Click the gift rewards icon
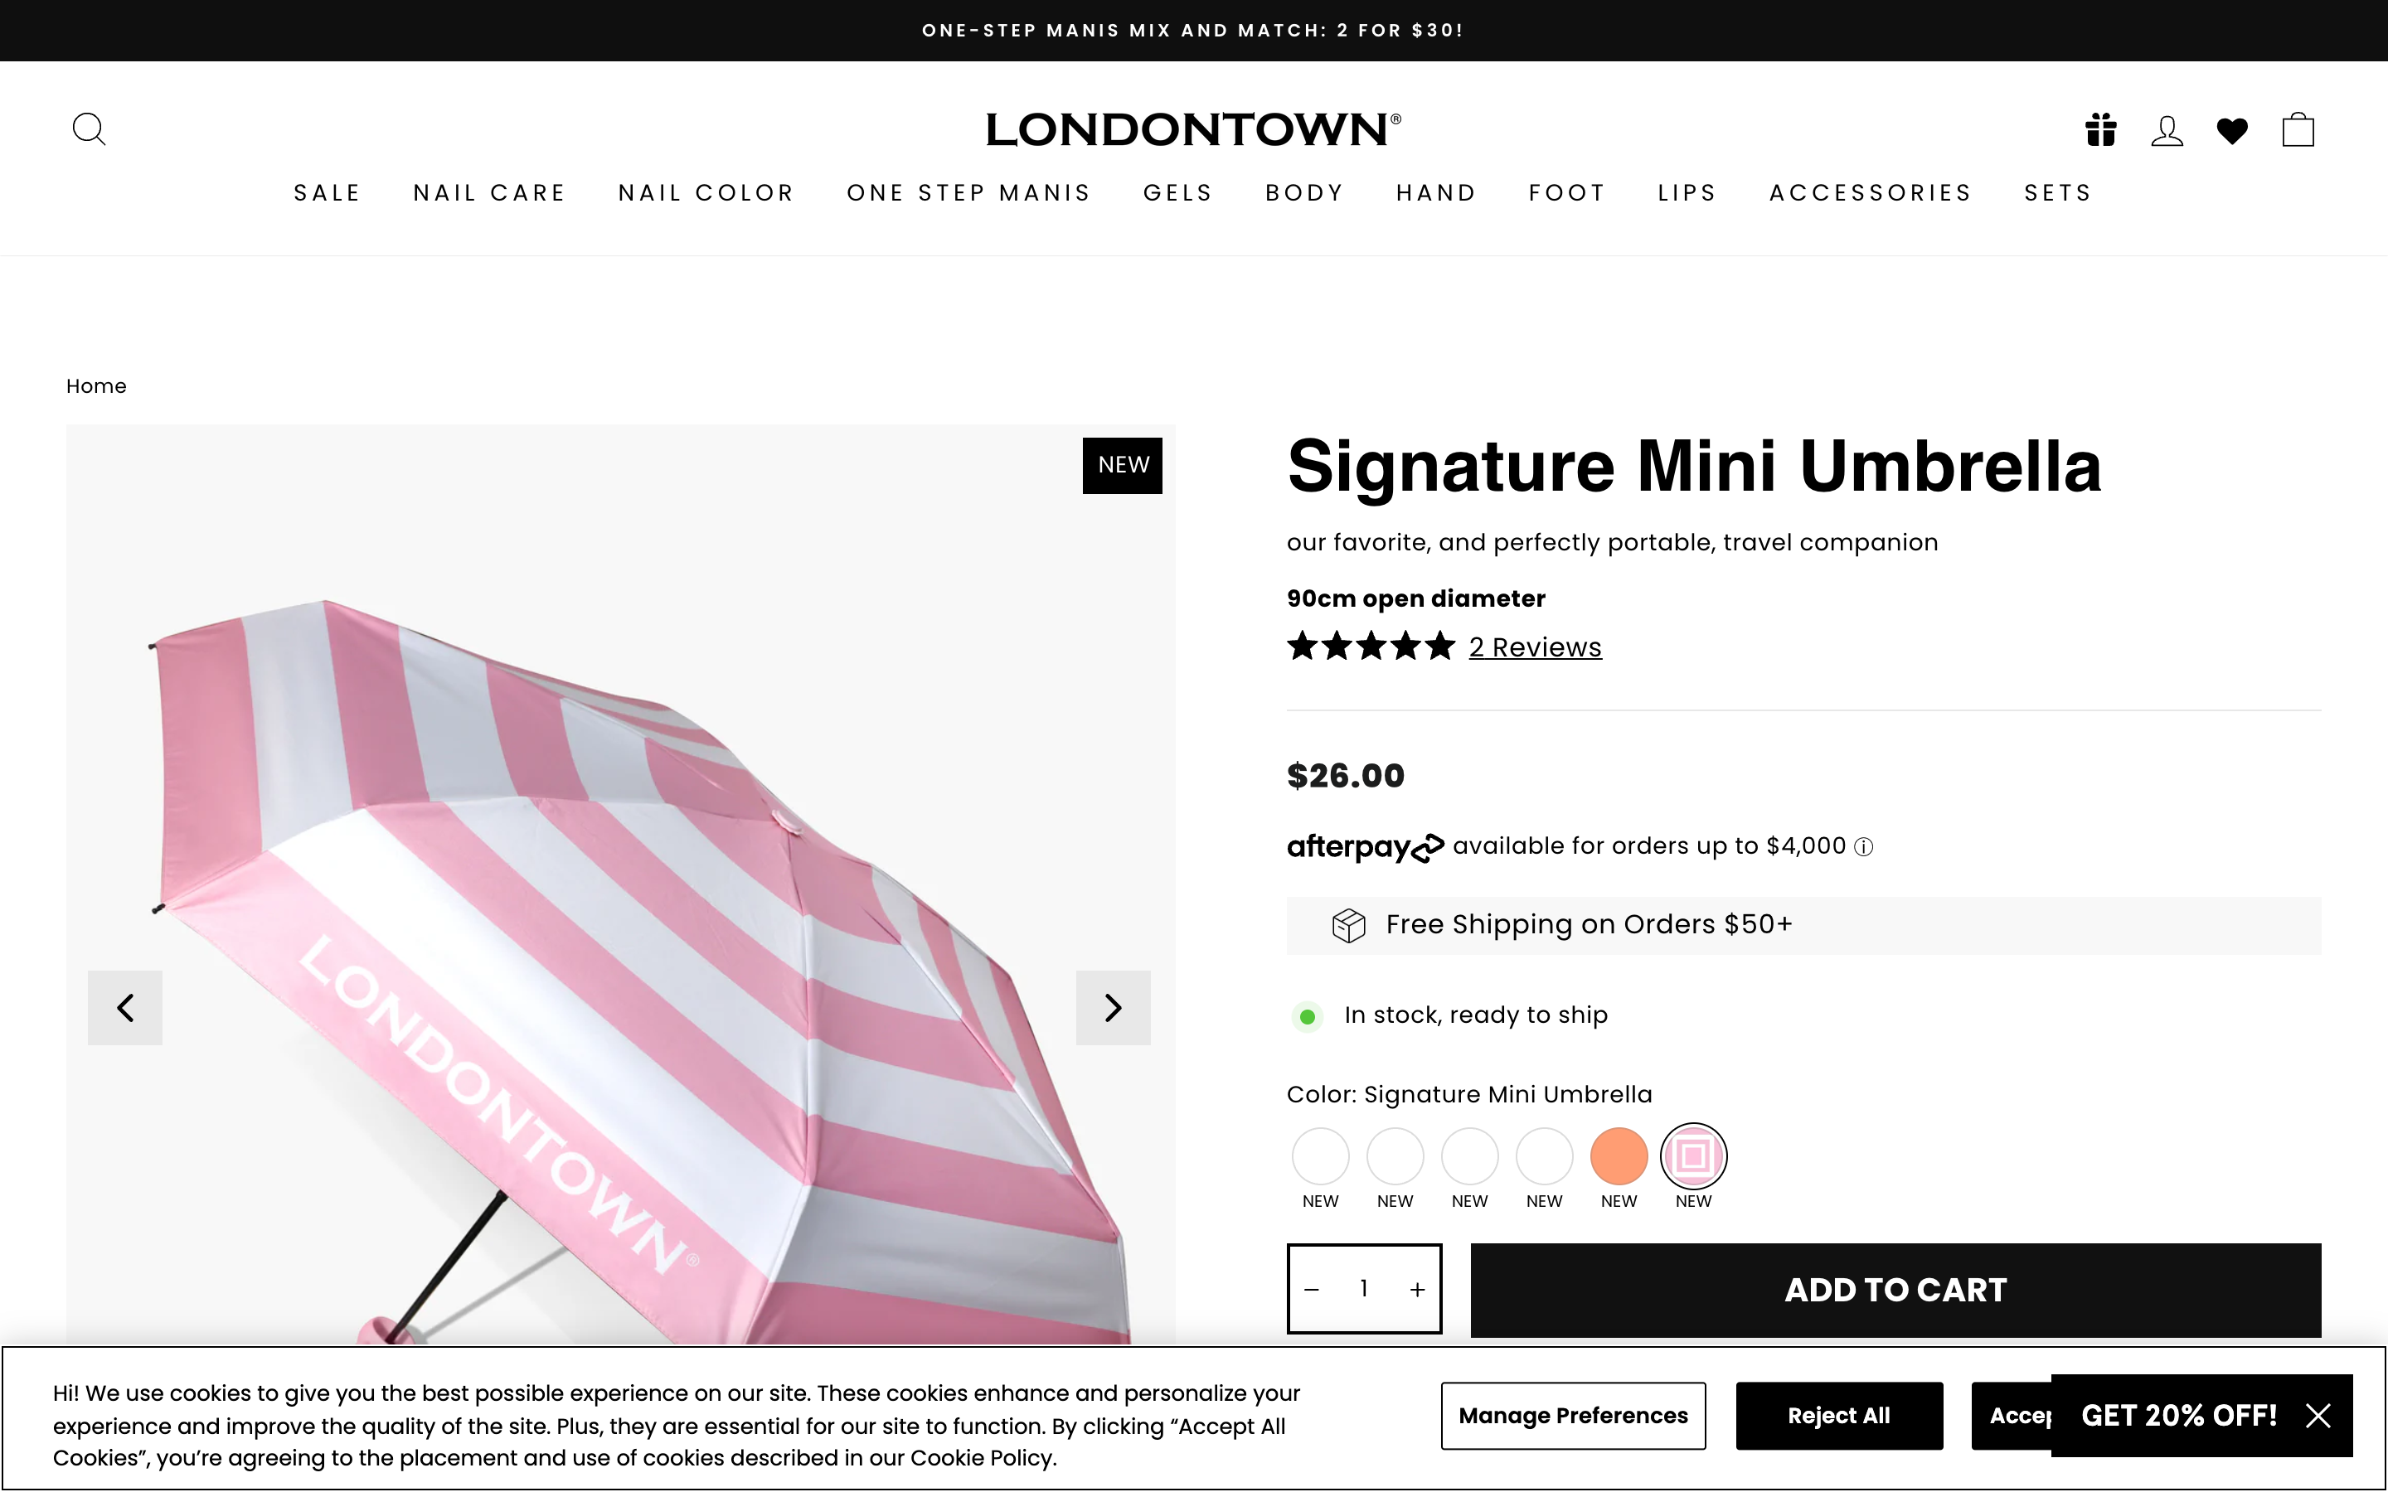2388x1492 pixels. click(x=2099, y=128)
